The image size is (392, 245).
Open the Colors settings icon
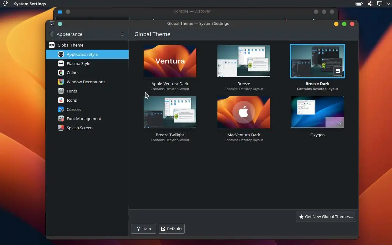(61, 73)
